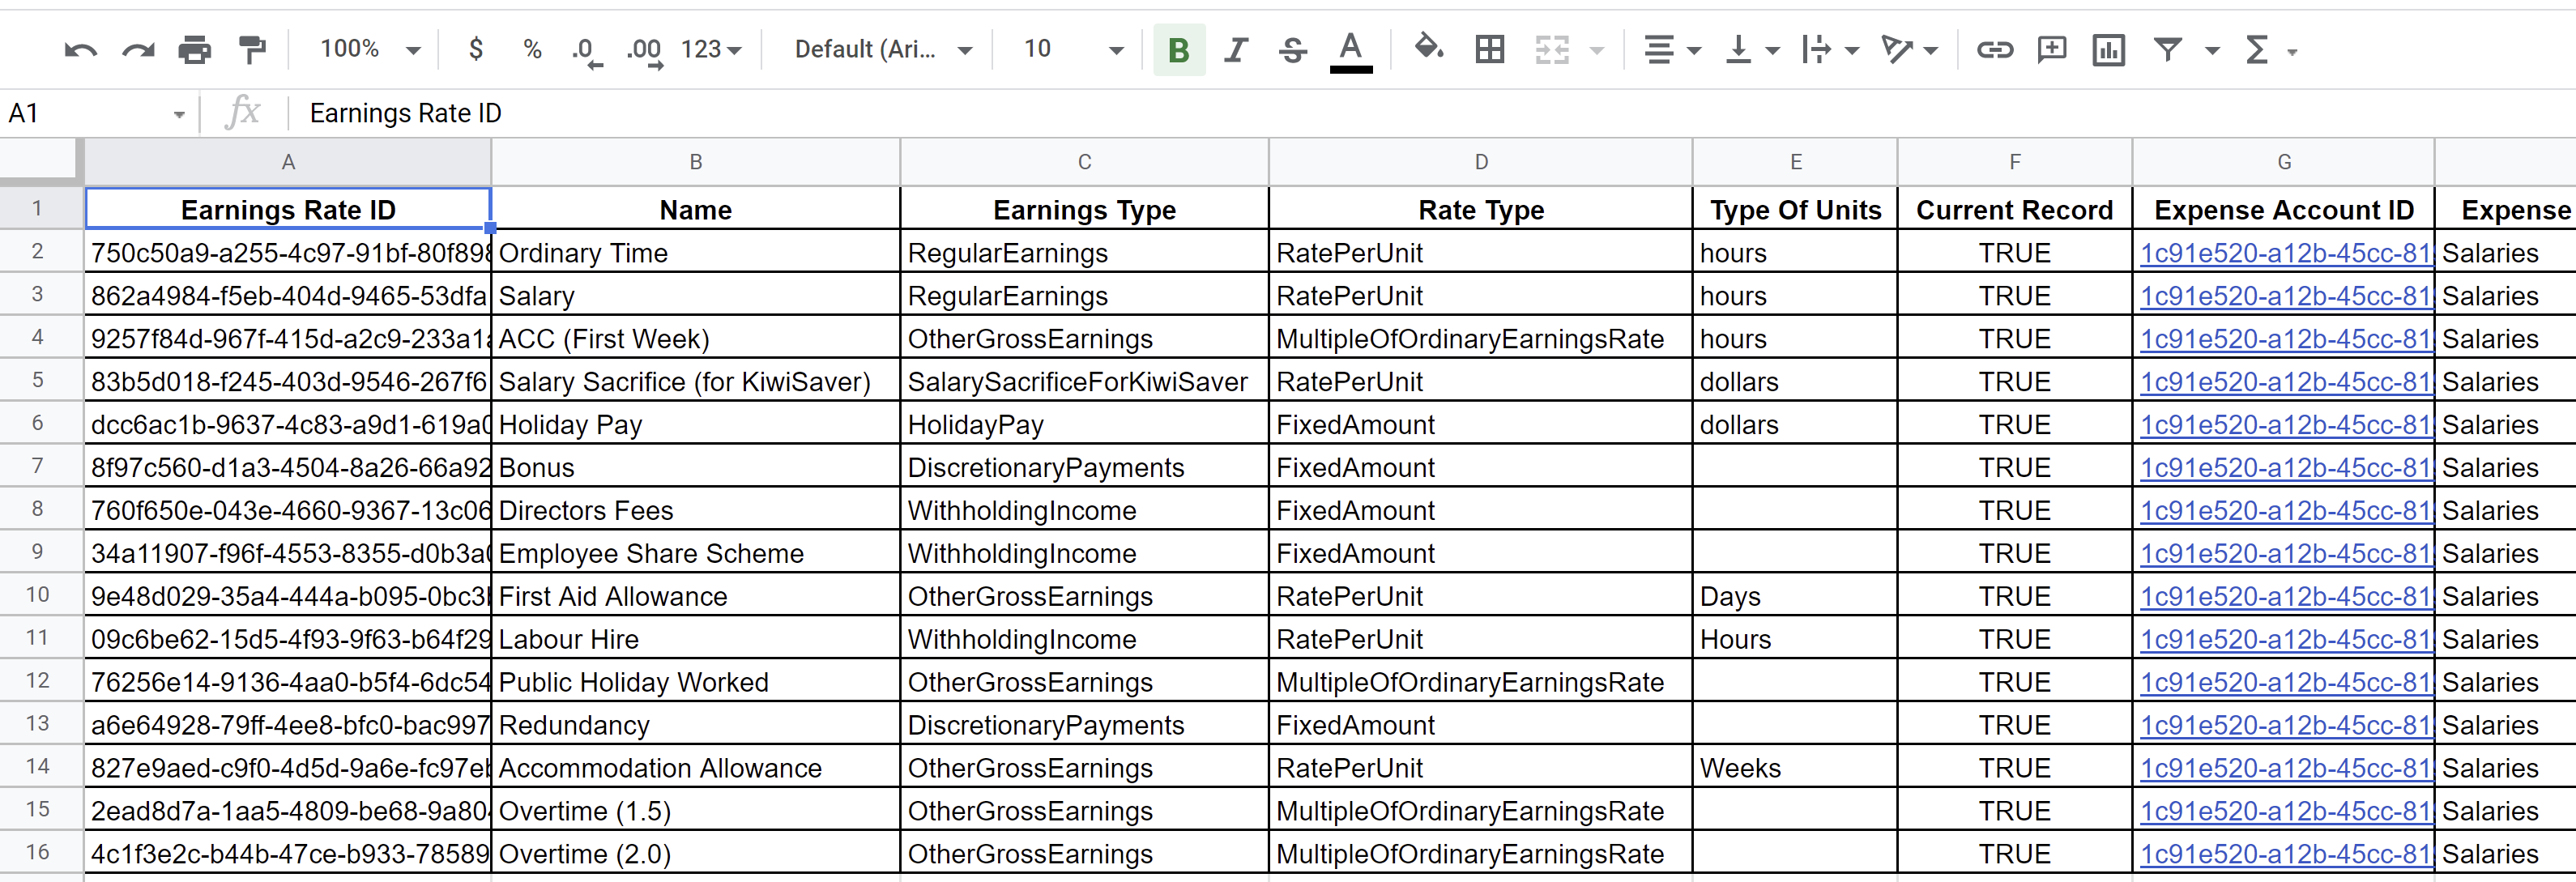The height and width of the screenshot is (882, 2576).
Task: Open the 123 number format menu
Action: 711,49
